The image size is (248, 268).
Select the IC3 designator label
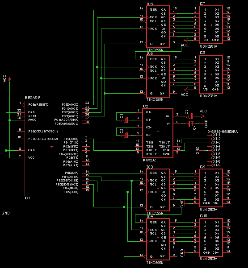click(150, 167)
